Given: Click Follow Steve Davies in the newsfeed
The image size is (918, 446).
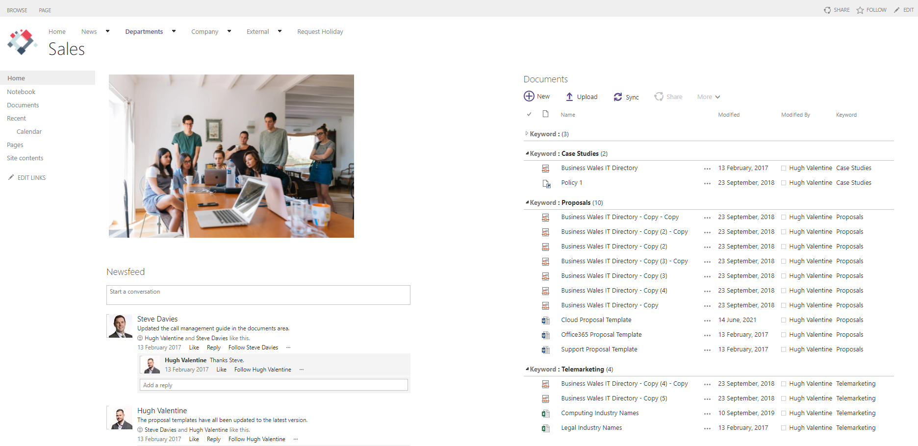Looking at the screenshot, I should point(253,347).
